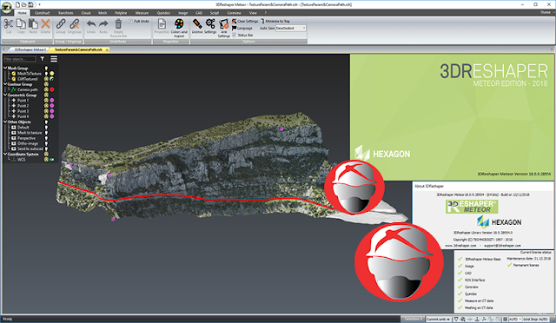Select the Home ribbon tab
Image resolution: width=556 pixels, height=323 pixels.
click(x=22, y=13)
